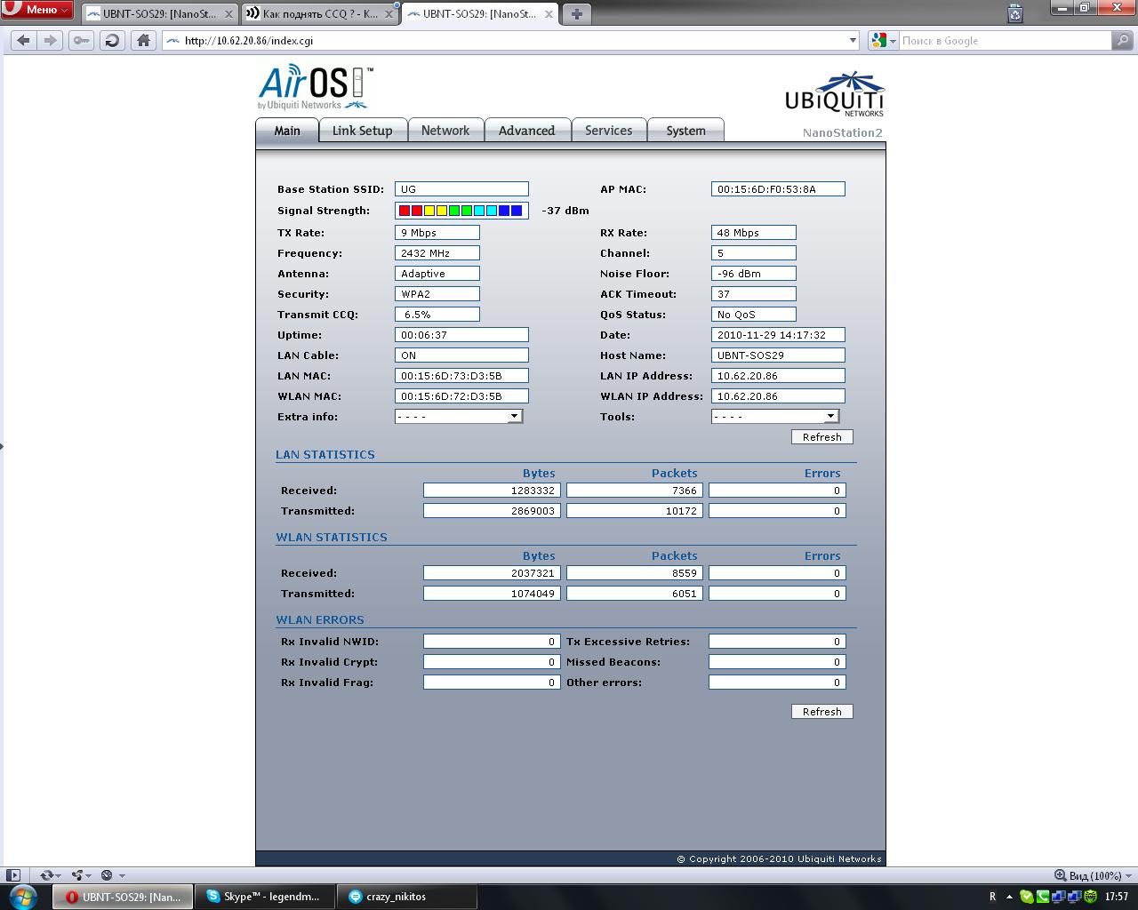
Task: Reload the current page
Action: (x=112, y=40)
